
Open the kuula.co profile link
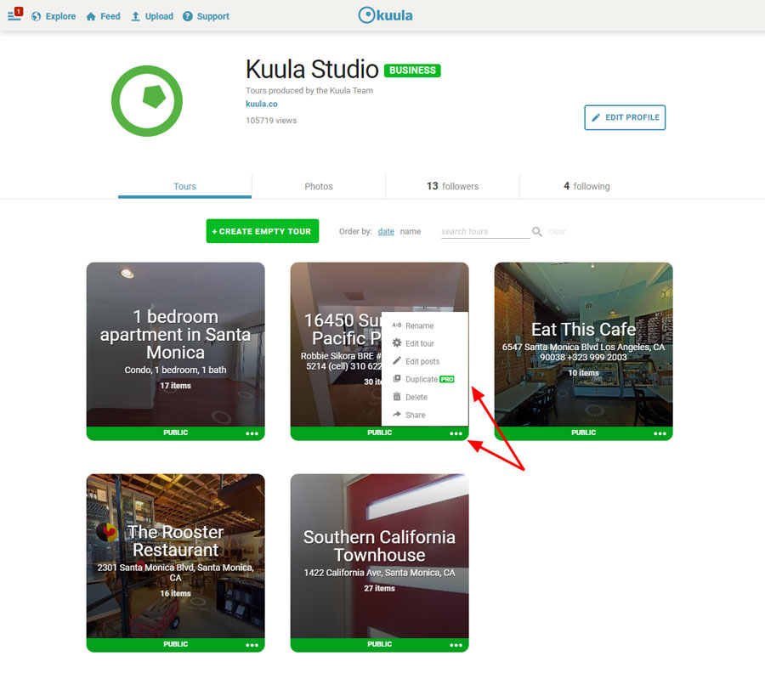[262, 104]
